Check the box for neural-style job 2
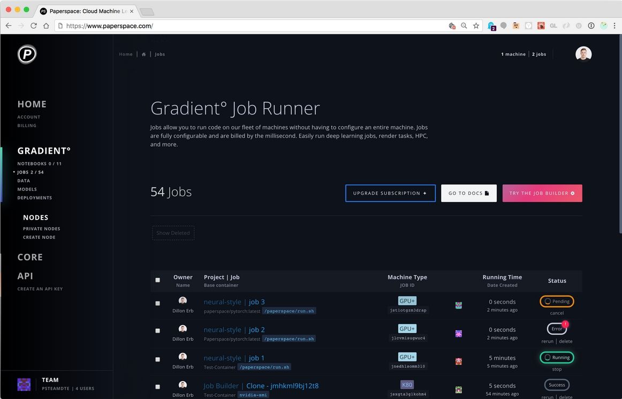The width and height of the screenshot is (622, 399). pos(157,330)
